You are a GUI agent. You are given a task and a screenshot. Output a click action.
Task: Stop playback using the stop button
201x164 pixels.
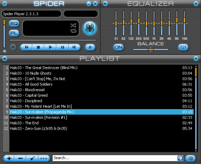[x=38, y=47]
